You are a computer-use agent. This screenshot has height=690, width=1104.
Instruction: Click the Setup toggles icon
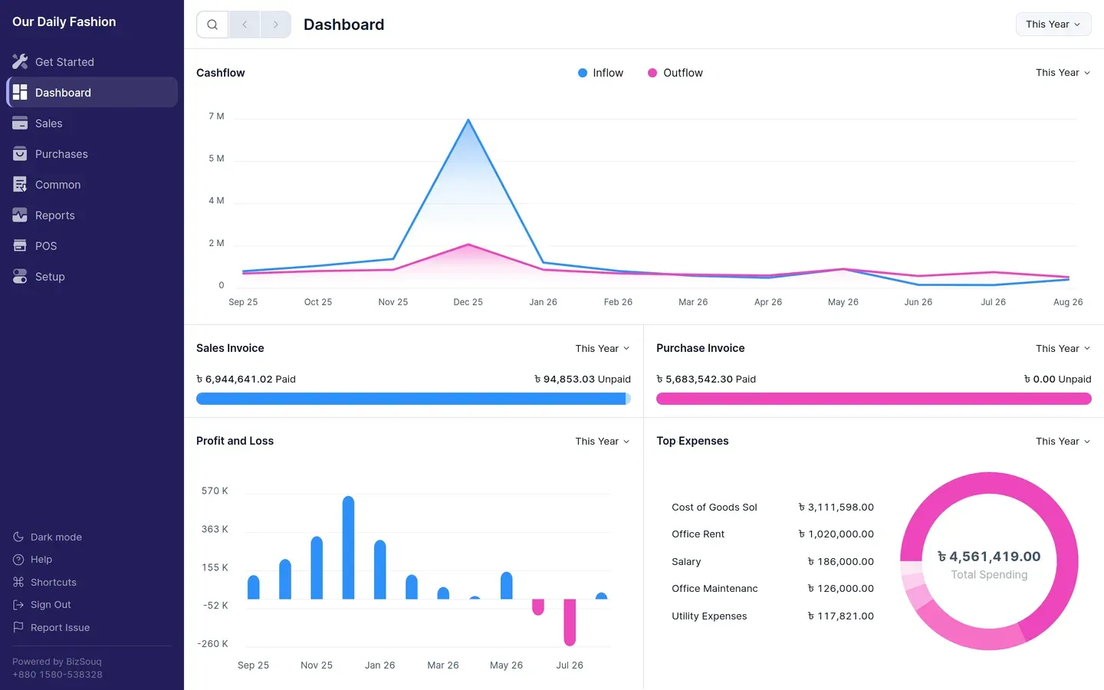click(20, 276)
